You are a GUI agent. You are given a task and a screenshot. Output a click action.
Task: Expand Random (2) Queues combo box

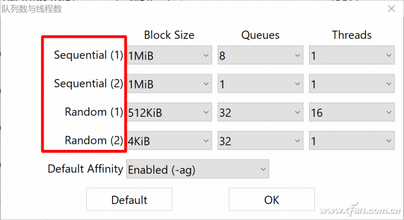260,140
